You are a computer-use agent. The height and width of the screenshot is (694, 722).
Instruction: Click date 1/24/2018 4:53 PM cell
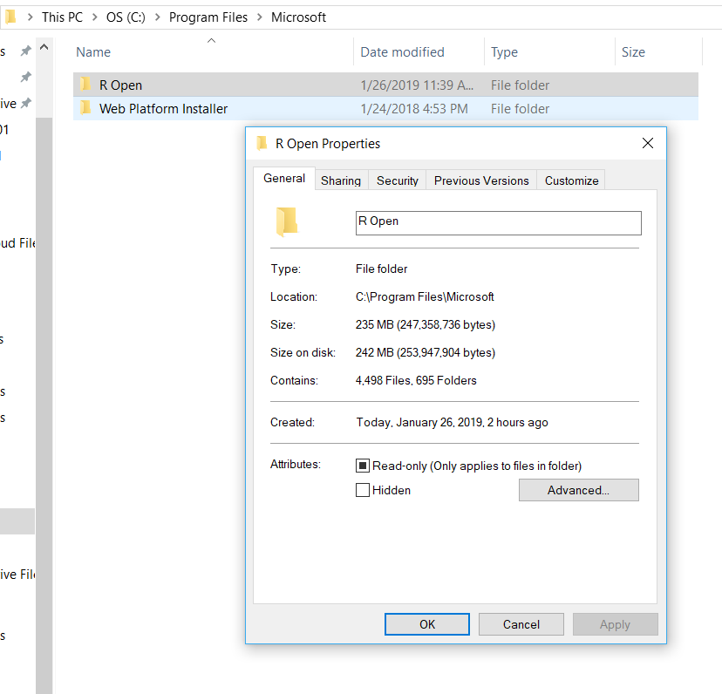[414, 109]
